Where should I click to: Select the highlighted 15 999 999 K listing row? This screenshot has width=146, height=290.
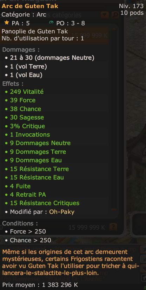click(54, 35)
